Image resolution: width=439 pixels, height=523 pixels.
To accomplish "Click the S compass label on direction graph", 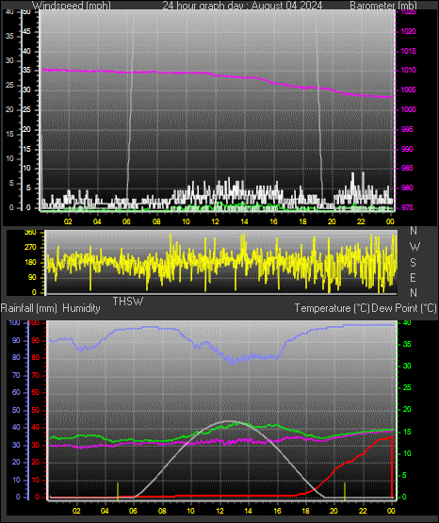I will [x=413, y=263].
